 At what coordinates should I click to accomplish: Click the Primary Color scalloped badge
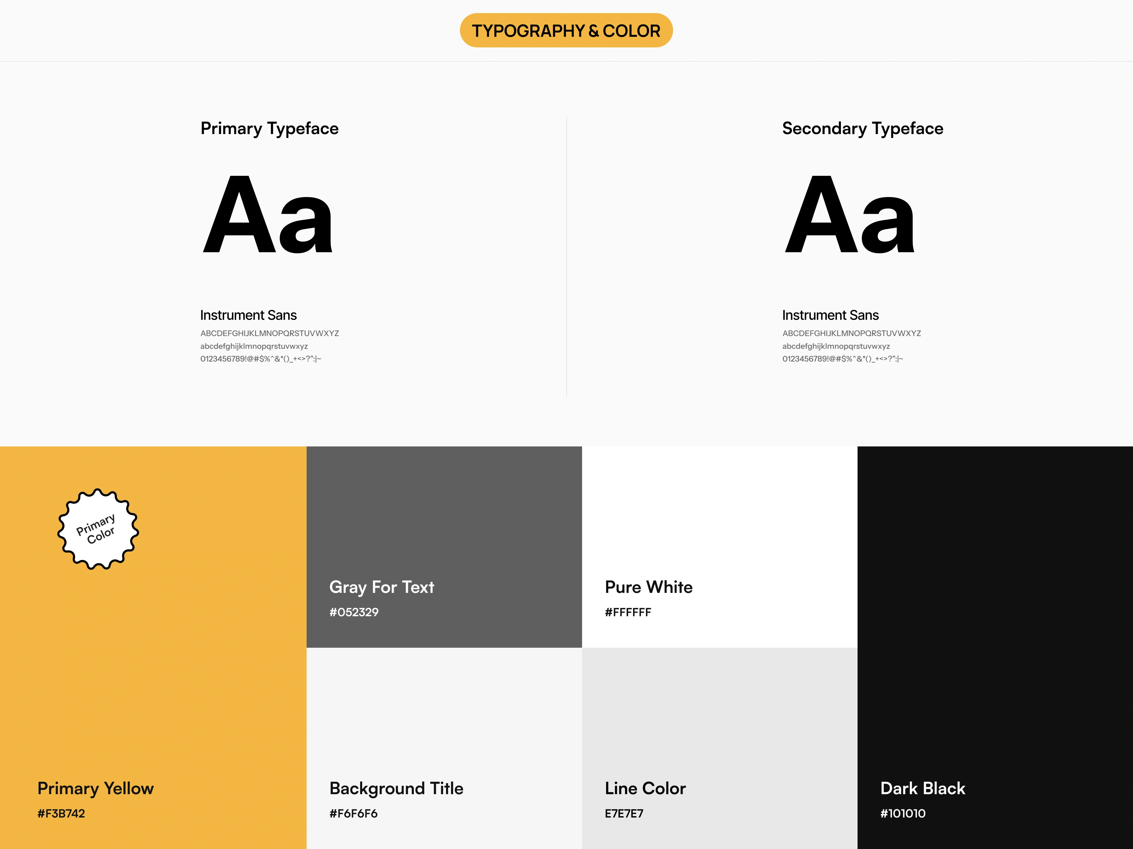click(x=98, y=529)
